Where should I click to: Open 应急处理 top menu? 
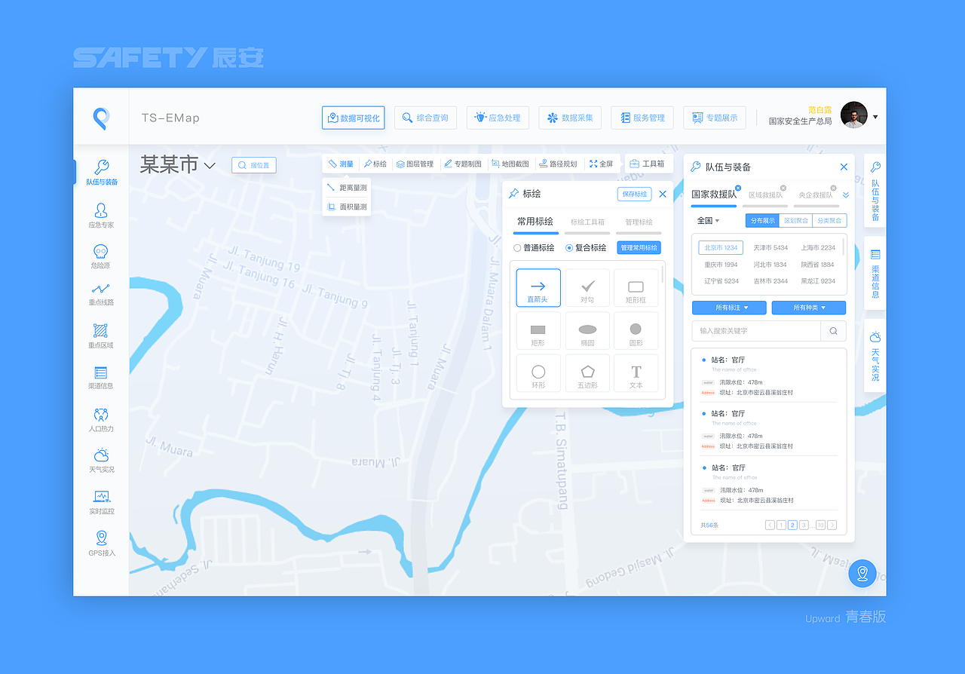[498, 118]
